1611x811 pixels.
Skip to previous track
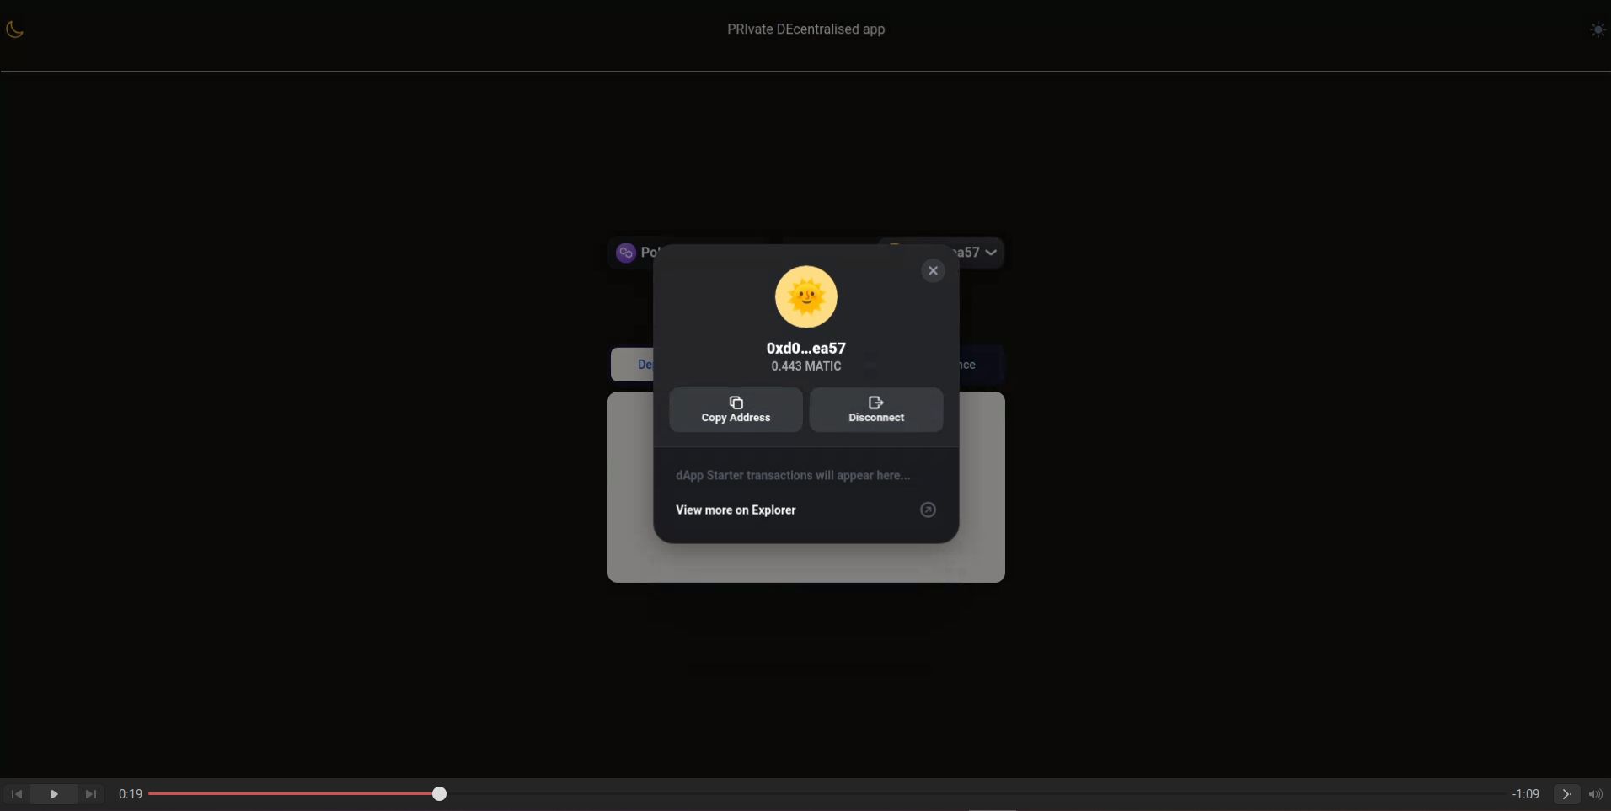pos(17,794)
